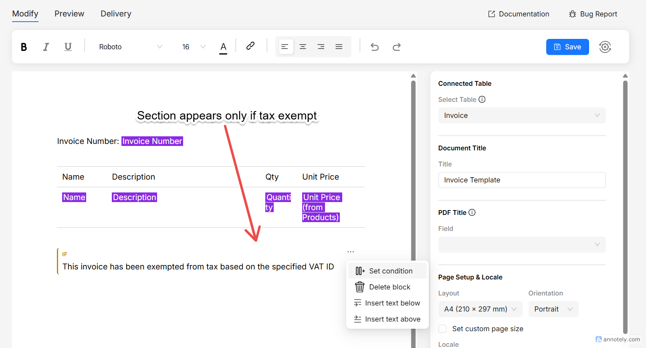The height and width of the screenshot is (348, 646).
Task: Align text center
Action: pos(303,47)
